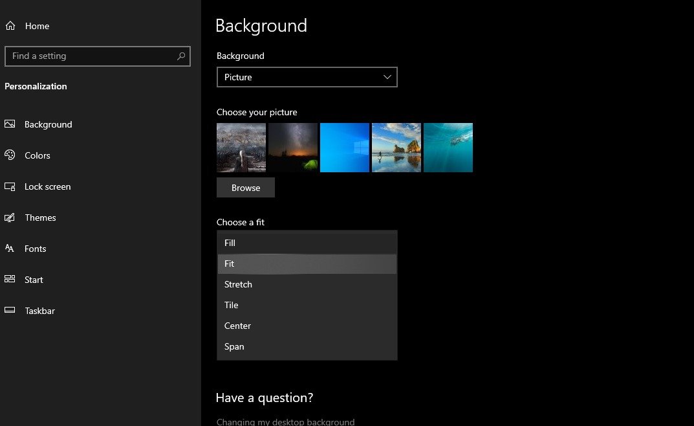Image resolution: width=694 pixels, height=426 pixels.
Task: Click the Lock screen monitor icon
Action: coord(10,186)
